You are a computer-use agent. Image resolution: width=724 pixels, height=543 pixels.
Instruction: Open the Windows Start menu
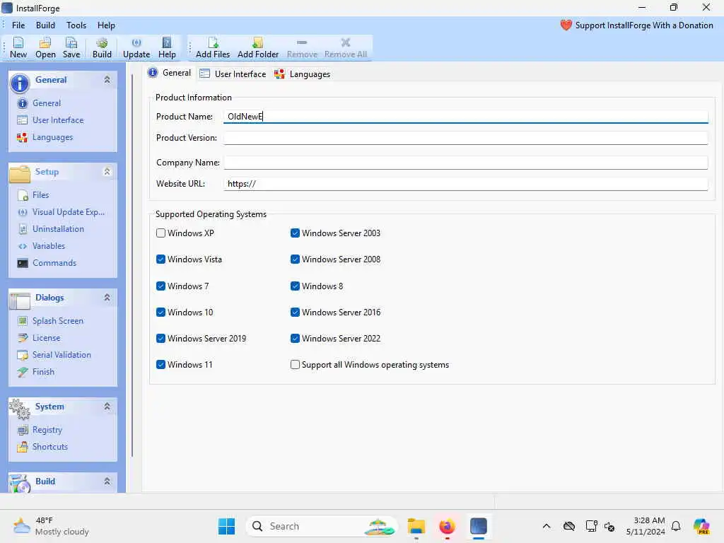226,526
